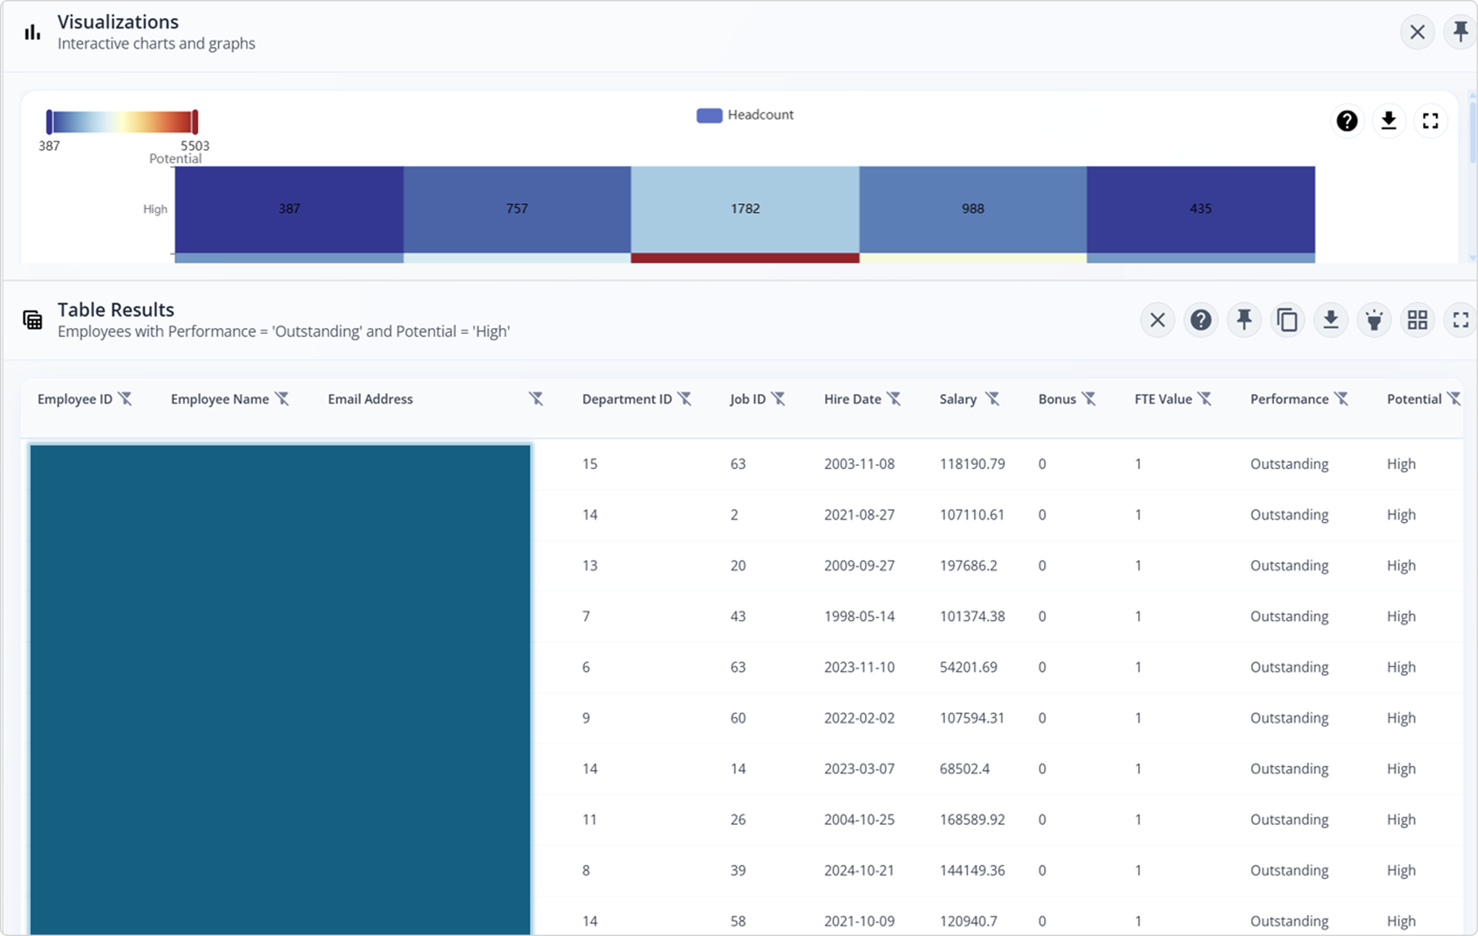Sort by Job ID column header
Screen dimensions: 1478x936
point(747,399)
